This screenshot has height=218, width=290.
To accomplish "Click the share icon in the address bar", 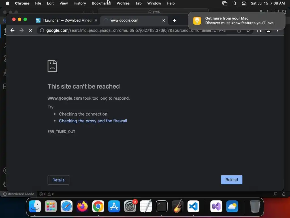I will [239, 31].
